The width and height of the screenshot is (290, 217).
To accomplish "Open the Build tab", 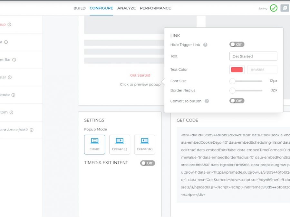I will coord(79,8).
